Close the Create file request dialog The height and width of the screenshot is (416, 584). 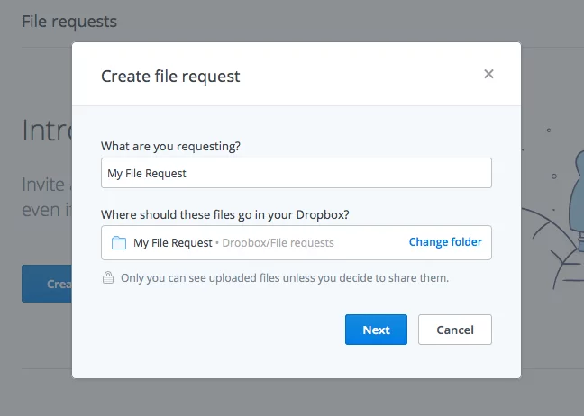(x=488, y=74)
